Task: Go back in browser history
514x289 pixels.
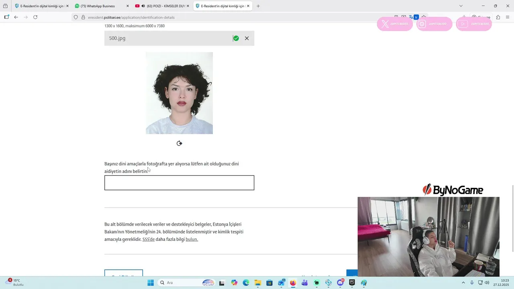Action: (x=16, y=17)
